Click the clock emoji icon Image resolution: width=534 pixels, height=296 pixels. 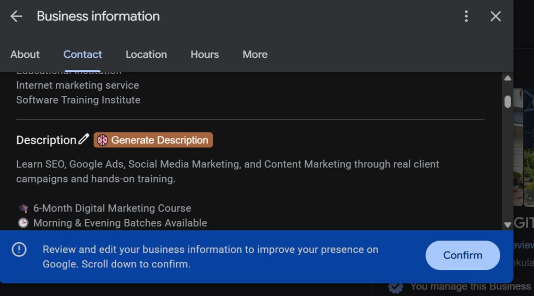23,223
